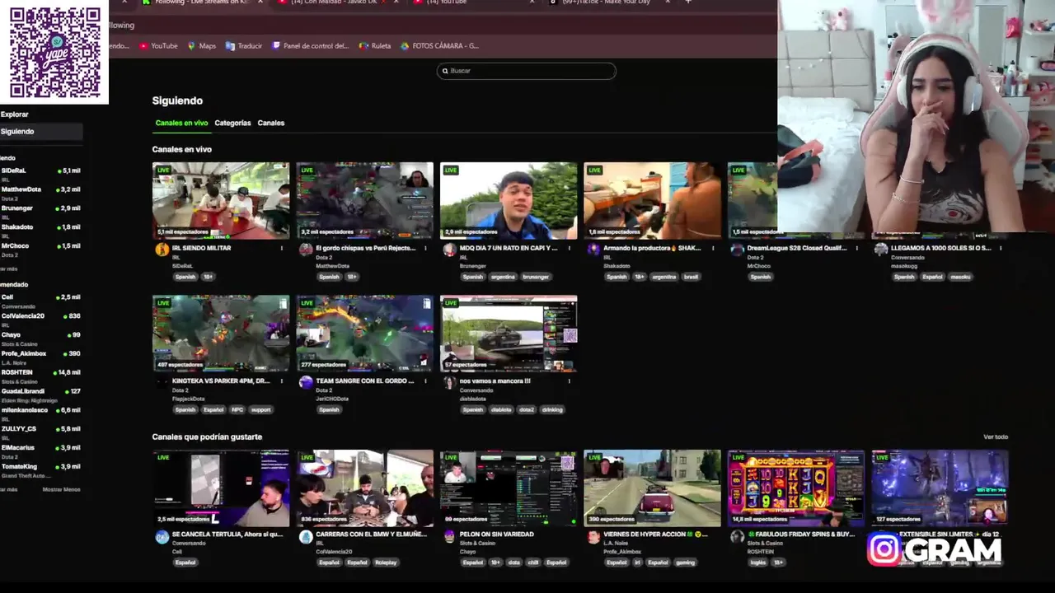The width and height of the screenshot is (1055, 593).
Task: Open GuadaLibrandi in sidebar recommended list
Action: (x=41, y=394)
